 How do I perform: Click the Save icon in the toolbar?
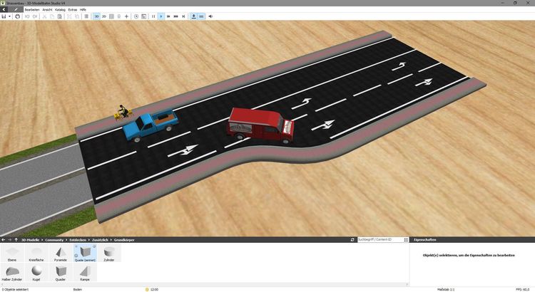point(4,16)
